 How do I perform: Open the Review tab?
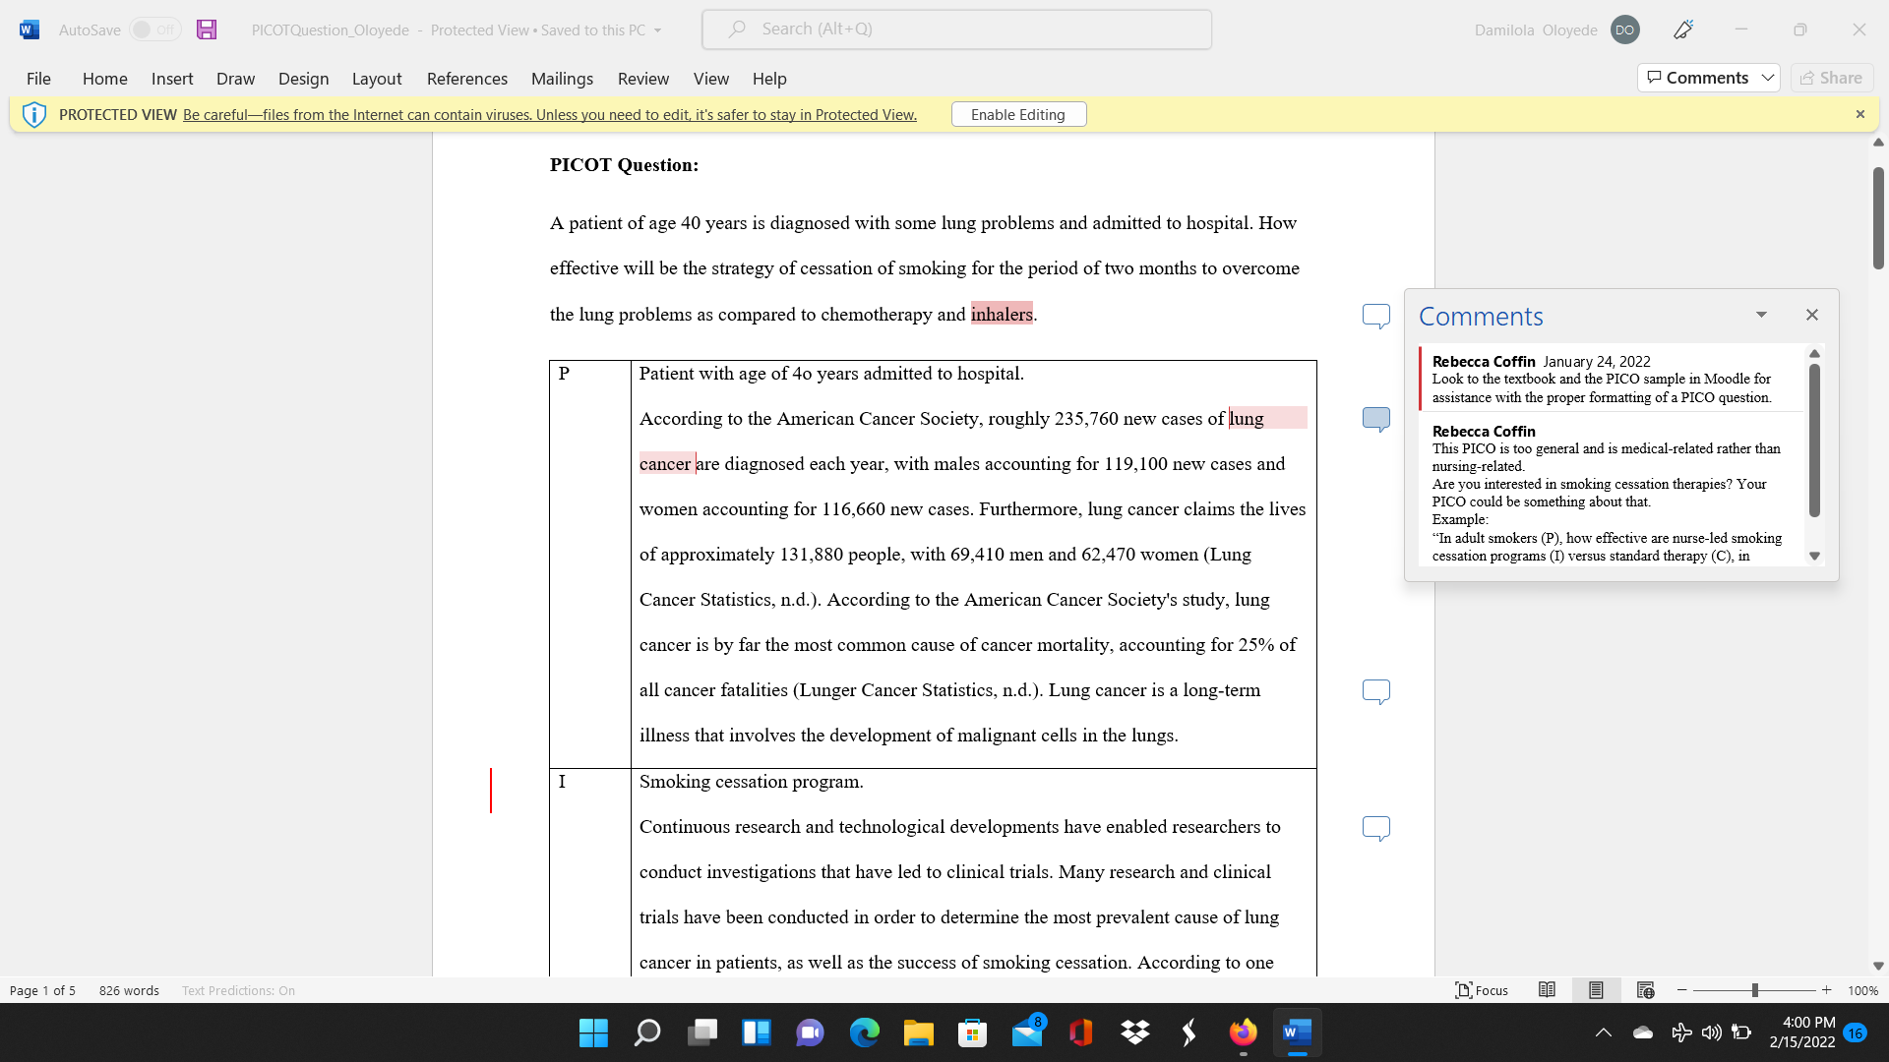pyautogui.click(x=643, y=79)
